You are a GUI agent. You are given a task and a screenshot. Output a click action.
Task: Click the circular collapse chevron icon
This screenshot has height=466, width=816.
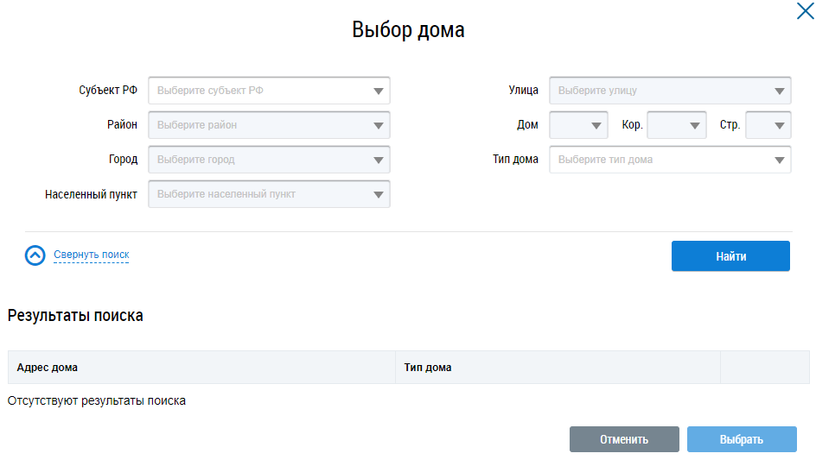point(35,255)
